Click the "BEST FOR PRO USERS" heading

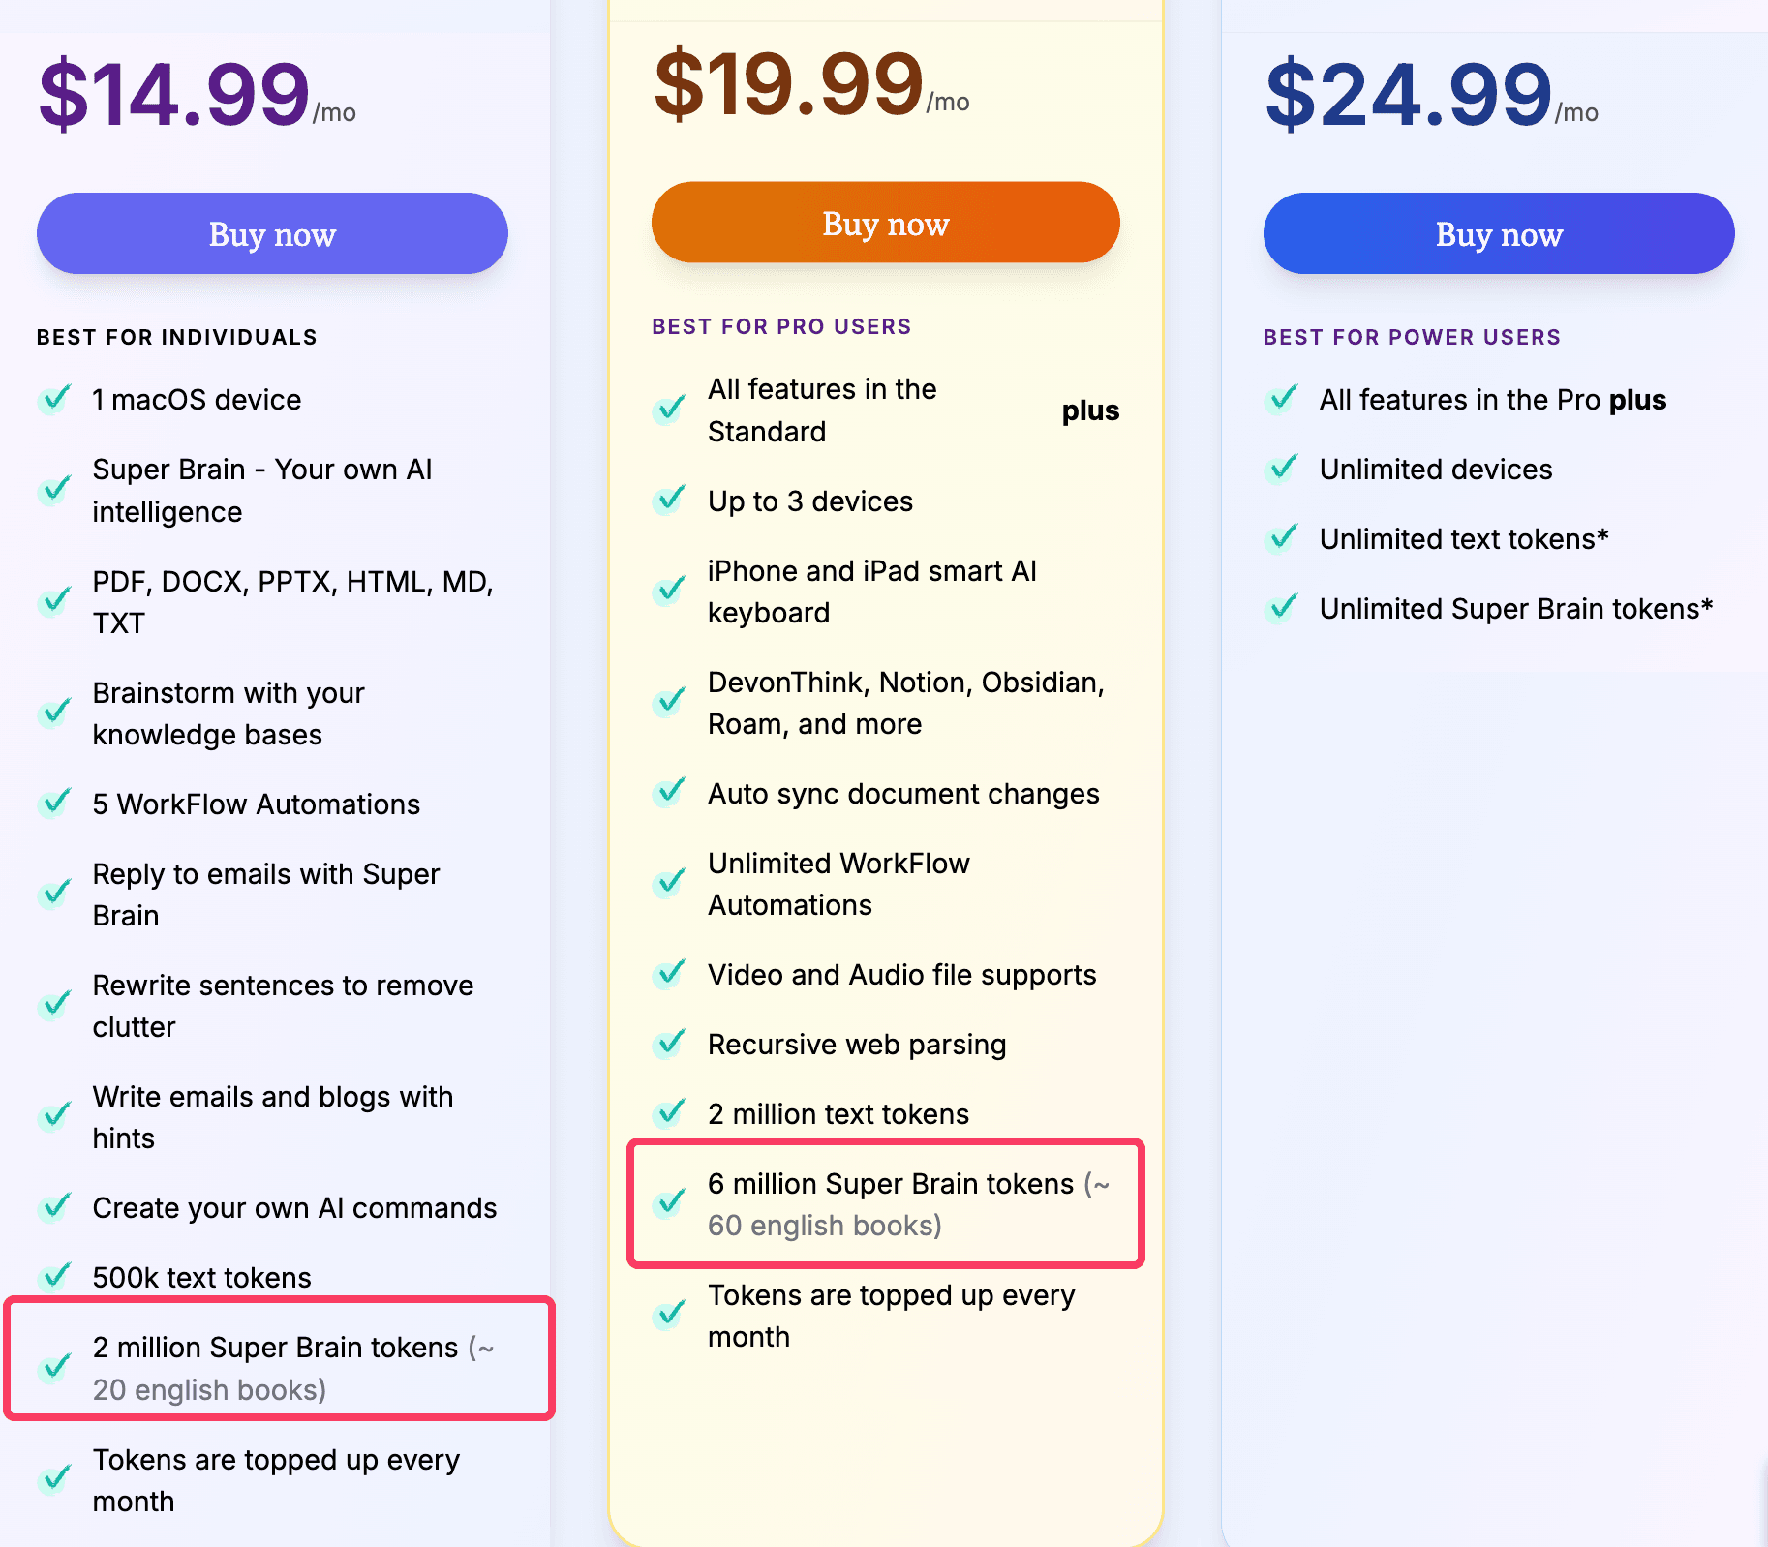pyautogui.click(x=780, y=326)
